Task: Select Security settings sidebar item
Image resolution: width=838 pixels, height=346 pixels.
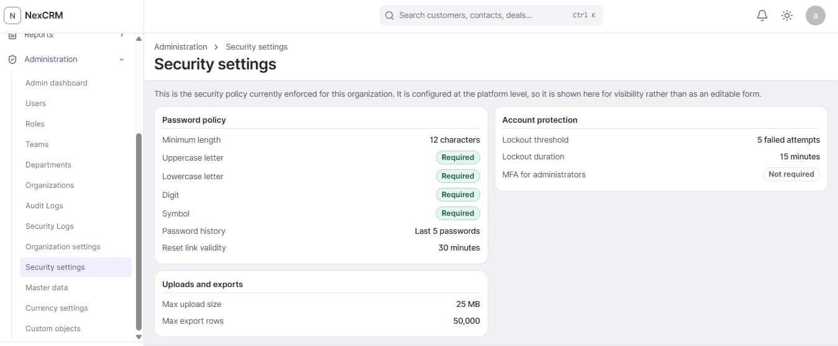Action: (76, 267)
